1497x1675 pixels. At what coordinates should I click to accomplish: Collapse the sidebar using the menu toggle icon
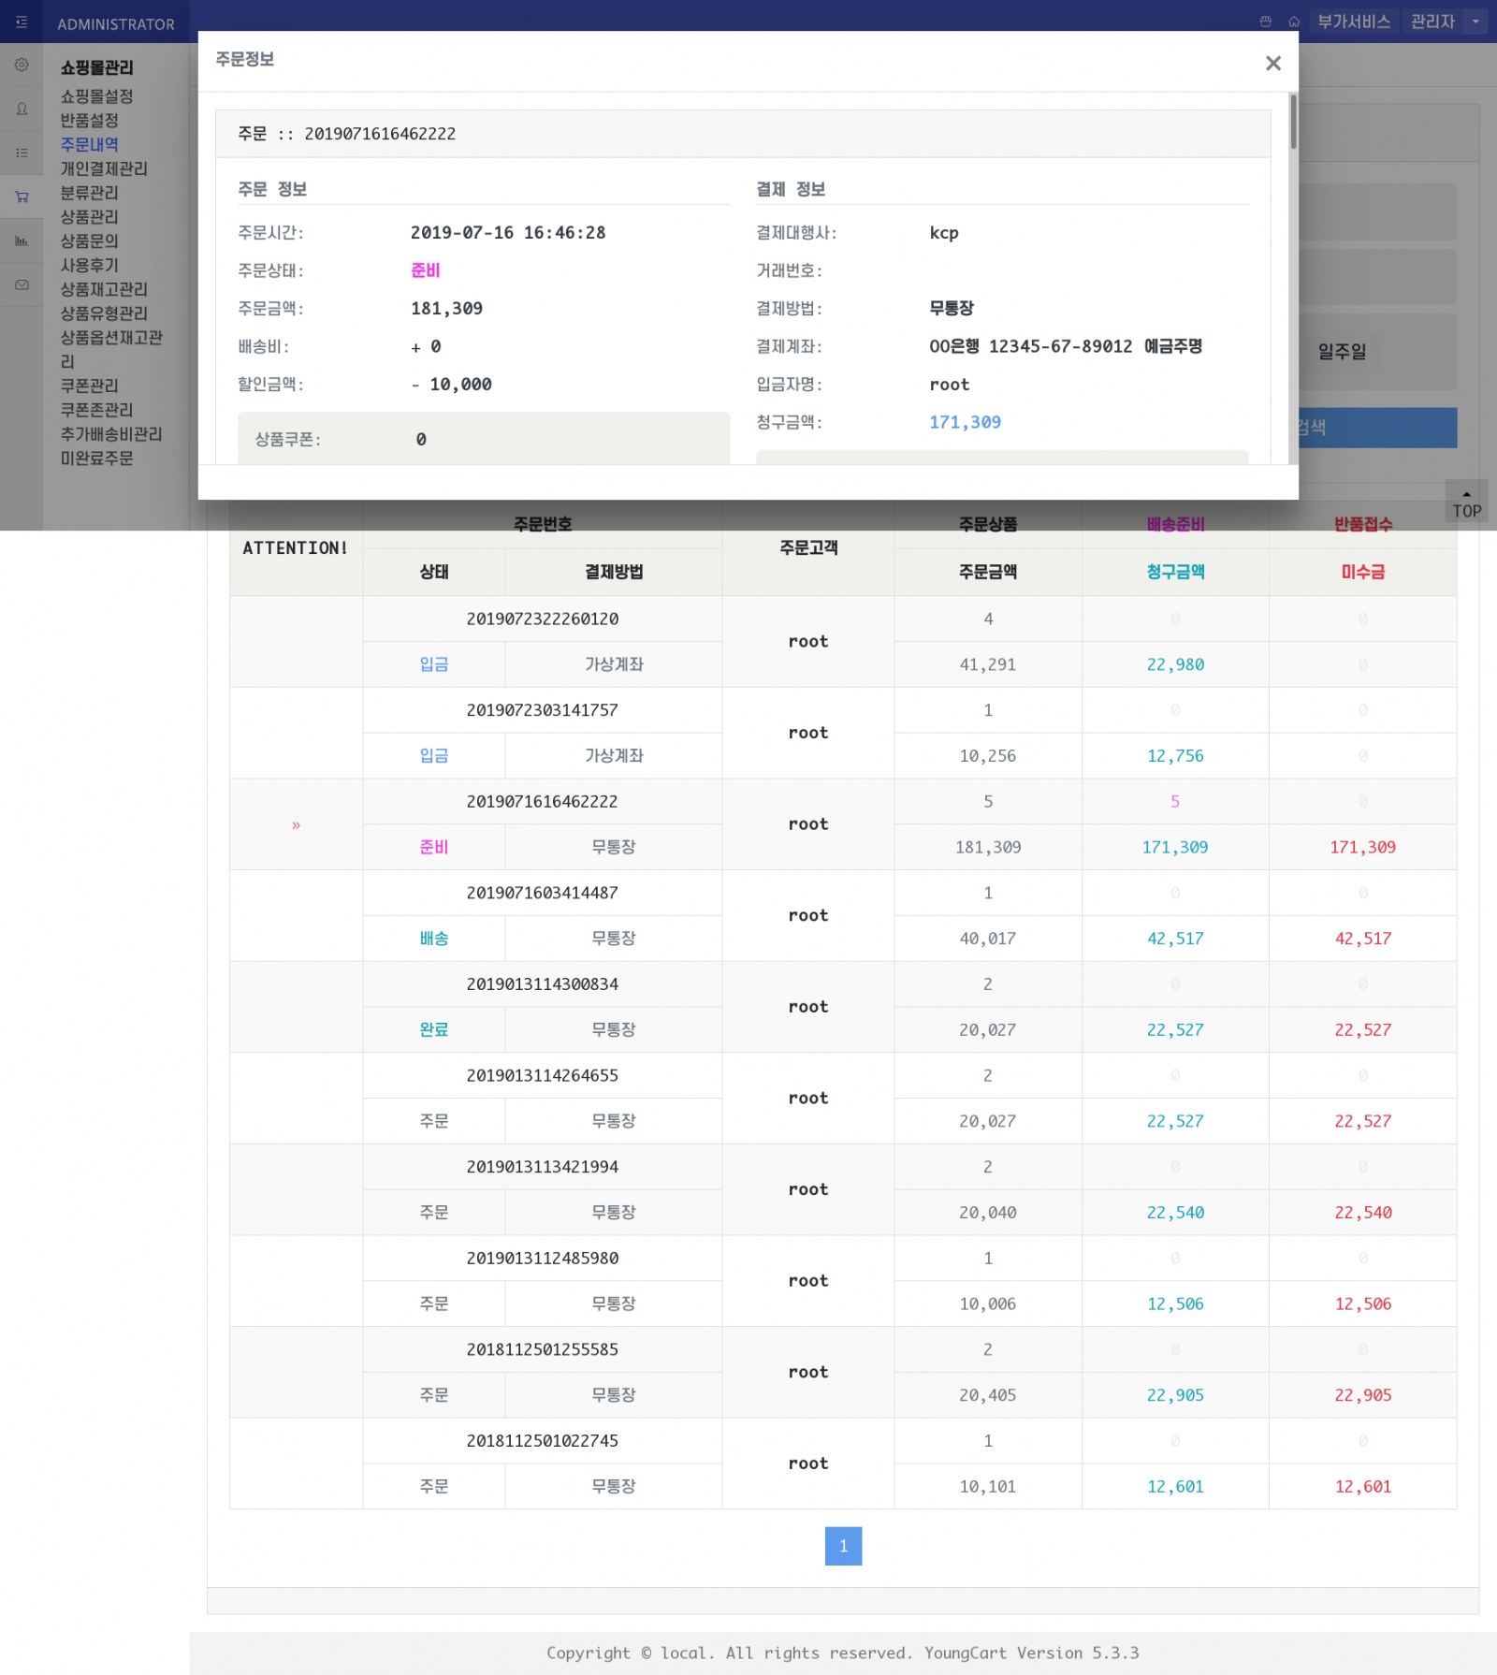pos(21,22)
